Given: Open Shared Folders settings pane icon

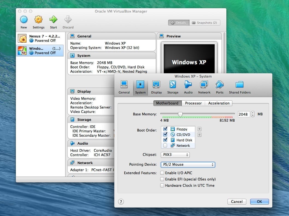Looking at the screenshot, I should click(240, 84).
